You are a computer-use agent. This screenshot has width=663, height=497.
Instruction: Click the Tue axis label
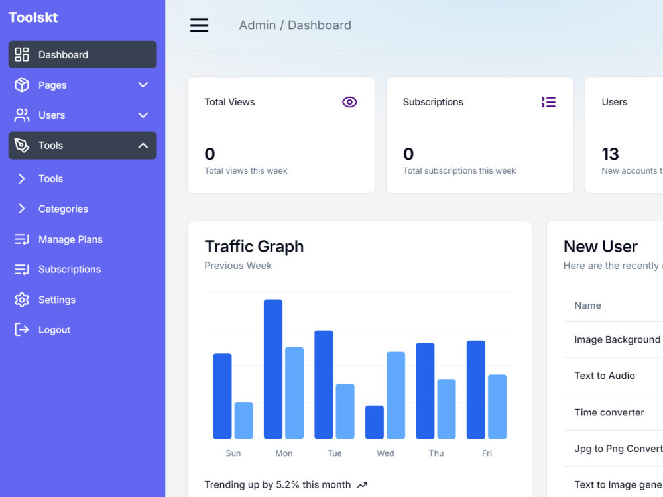pyautogui.click(x=334, y=453)
